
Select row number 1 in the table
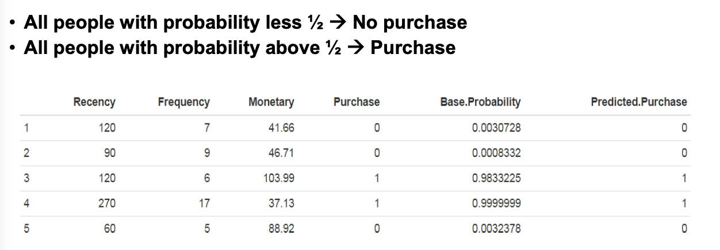[x=27, y=128]
